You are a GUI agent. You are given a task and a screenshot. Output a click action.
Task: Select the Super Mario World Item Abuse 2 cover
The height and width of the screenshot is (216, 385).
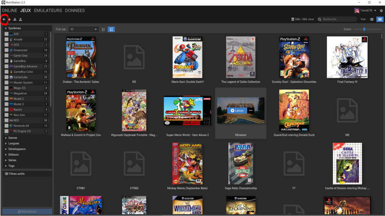click(187, 111)
